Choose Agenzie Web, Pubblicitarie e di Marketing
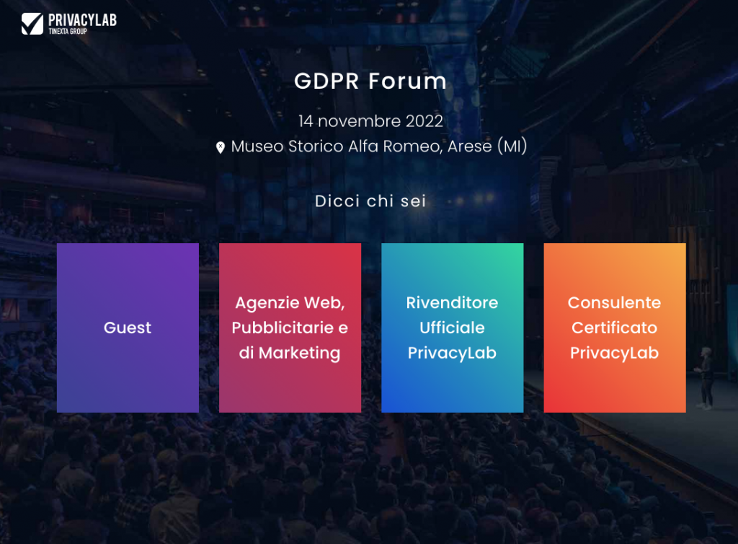Screen dimensions: 738x544 [x=290, y=328]
